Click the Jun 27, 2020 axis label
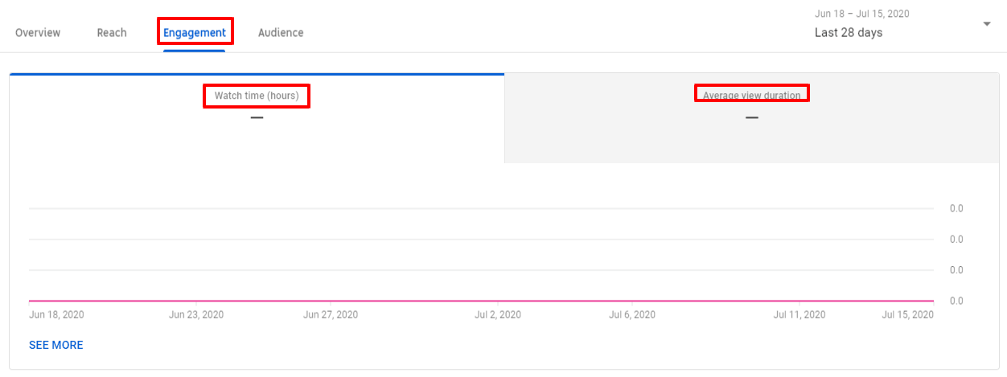The height and width of the screenshot is (377, 1007). [x=331, y=315]
